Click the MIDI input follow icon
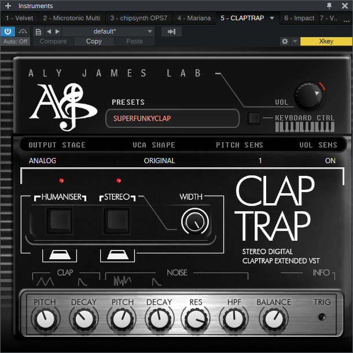The width and height of the screenshot is (353, 353). click(171, 31)
